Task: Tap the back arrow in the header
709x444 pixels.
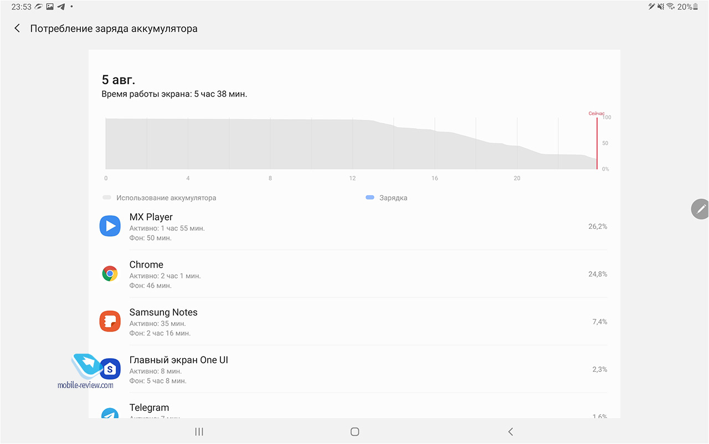Action: [x=17, y=28]
